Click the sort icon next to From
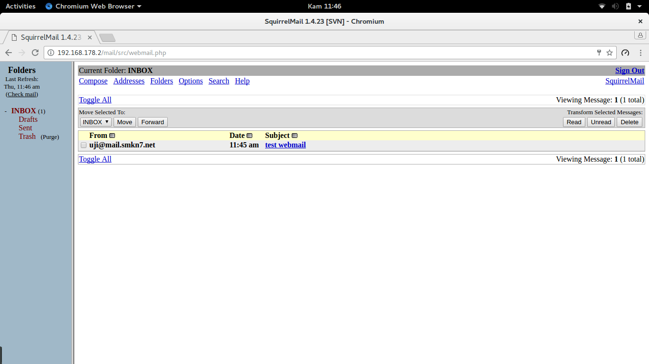The width and height of the screenshot is (649, 364). tap(112, 136)
